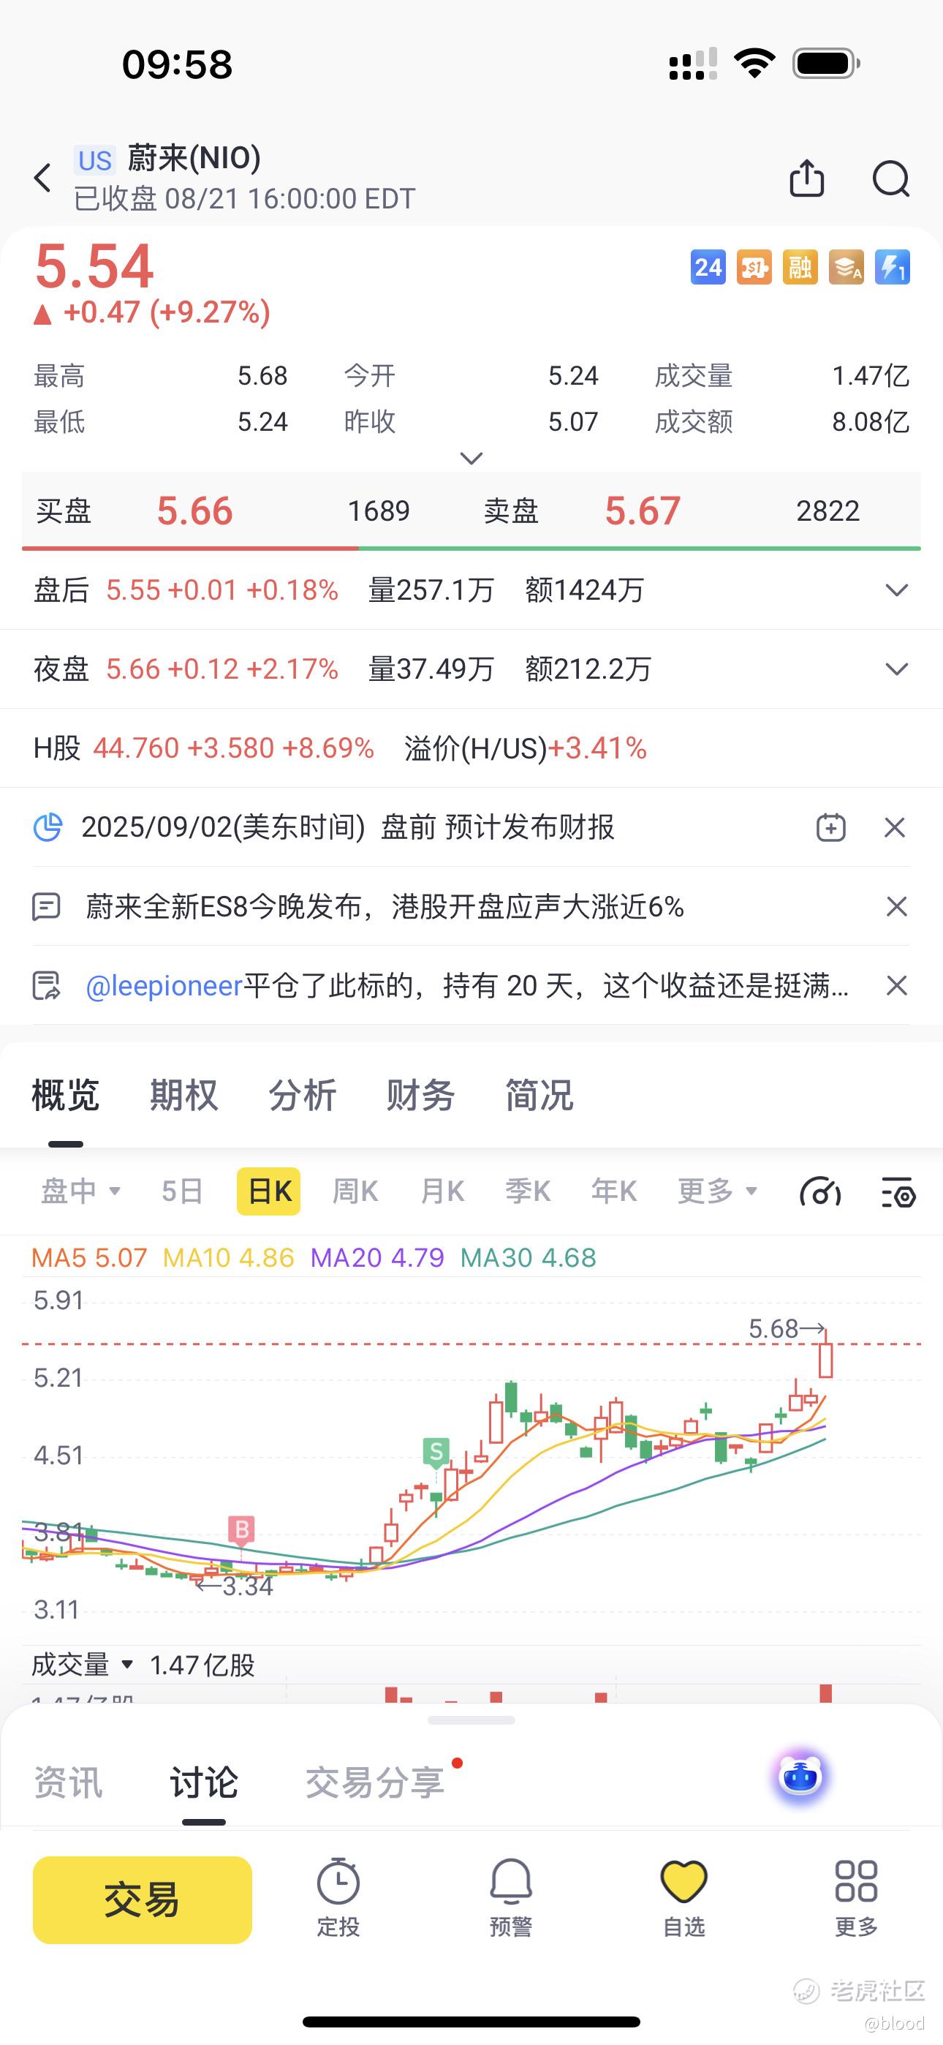Expand quote details chevron below 昨收
The height and width of the screenshot is (2045, 943).
471,458
